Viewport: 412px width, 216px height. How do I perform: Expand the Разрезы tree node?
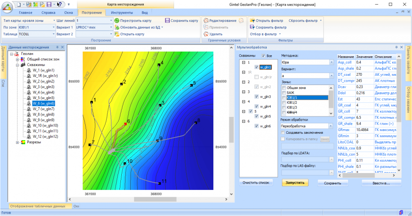coord(17,142)
